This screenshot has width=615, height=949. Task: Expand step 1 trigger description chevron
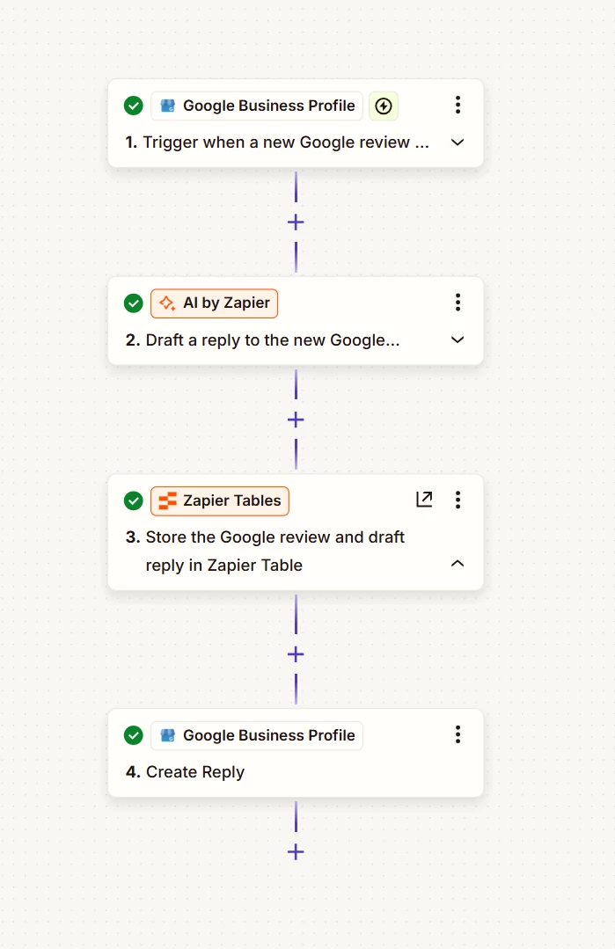pos(458,142)
